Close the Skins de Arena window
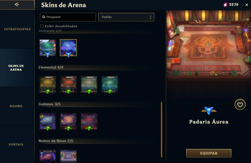 [247, 5]
